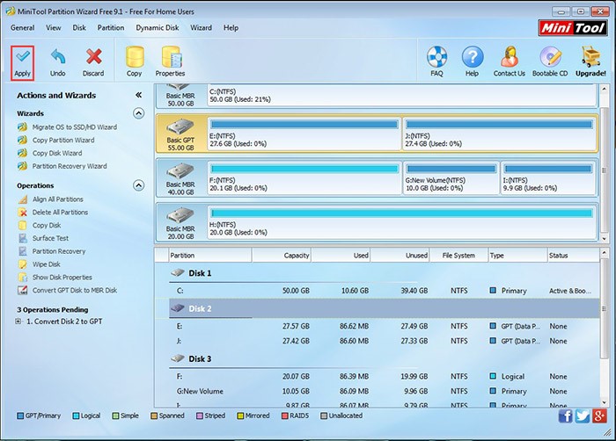Open the General menu

(x=22, y=28)
